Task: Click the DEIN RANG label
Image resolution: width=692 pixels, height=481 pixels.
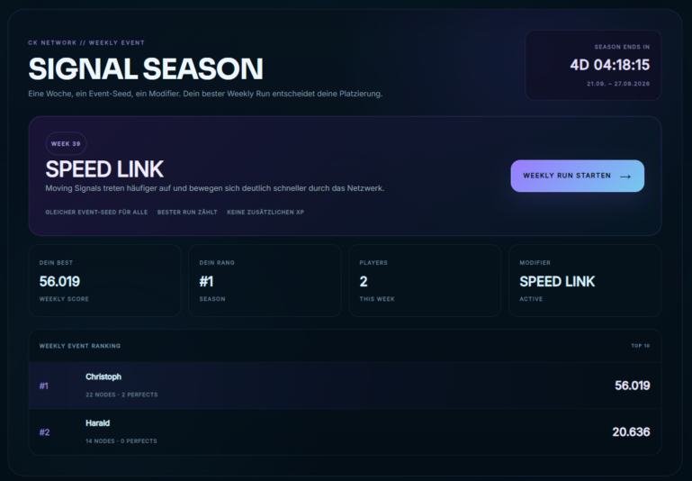Action: [217, 263]
